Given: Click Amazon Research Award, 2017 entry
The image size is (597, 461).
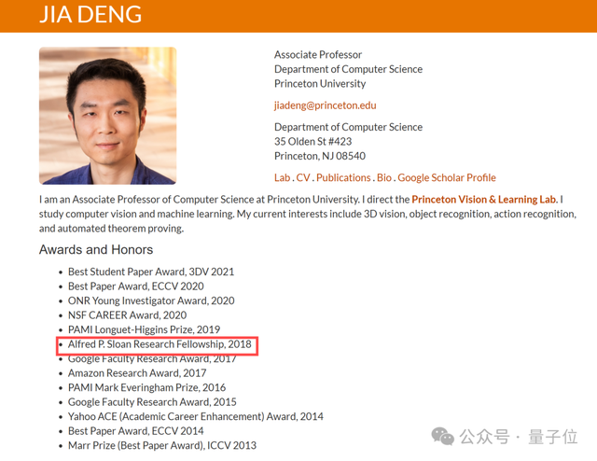Looking at the screenshot, I should pyautogui.click(x=137, y=373).
